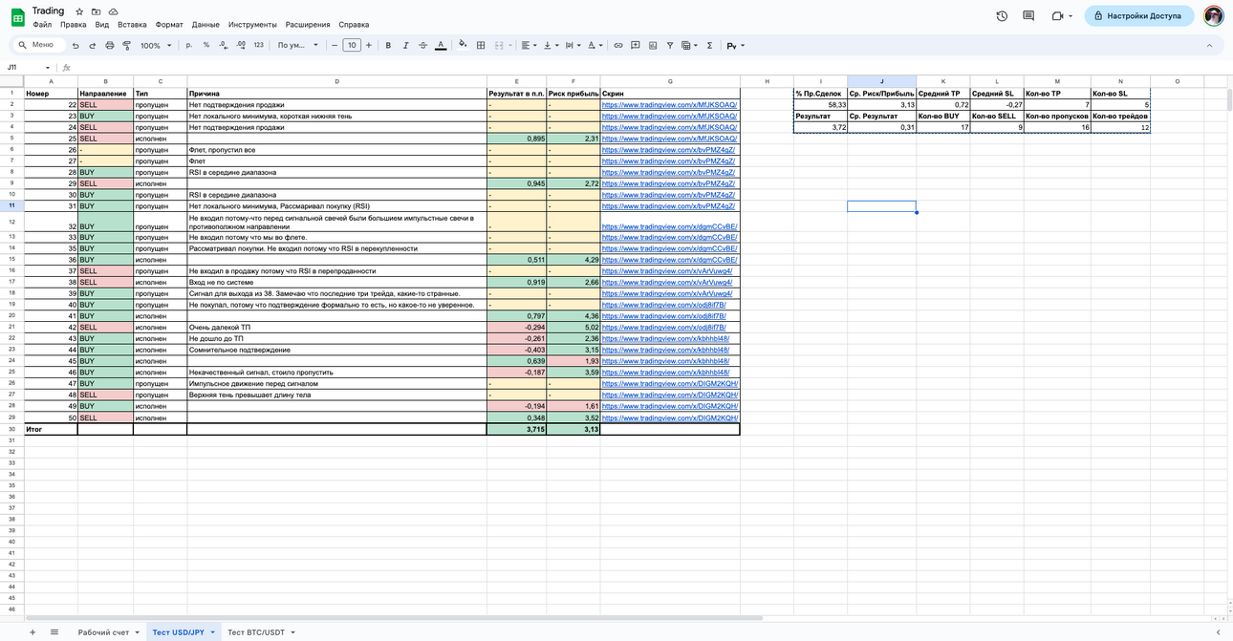Open the text color picker
The height and width of the screenshot is (641, 1233).
point(441,45)
